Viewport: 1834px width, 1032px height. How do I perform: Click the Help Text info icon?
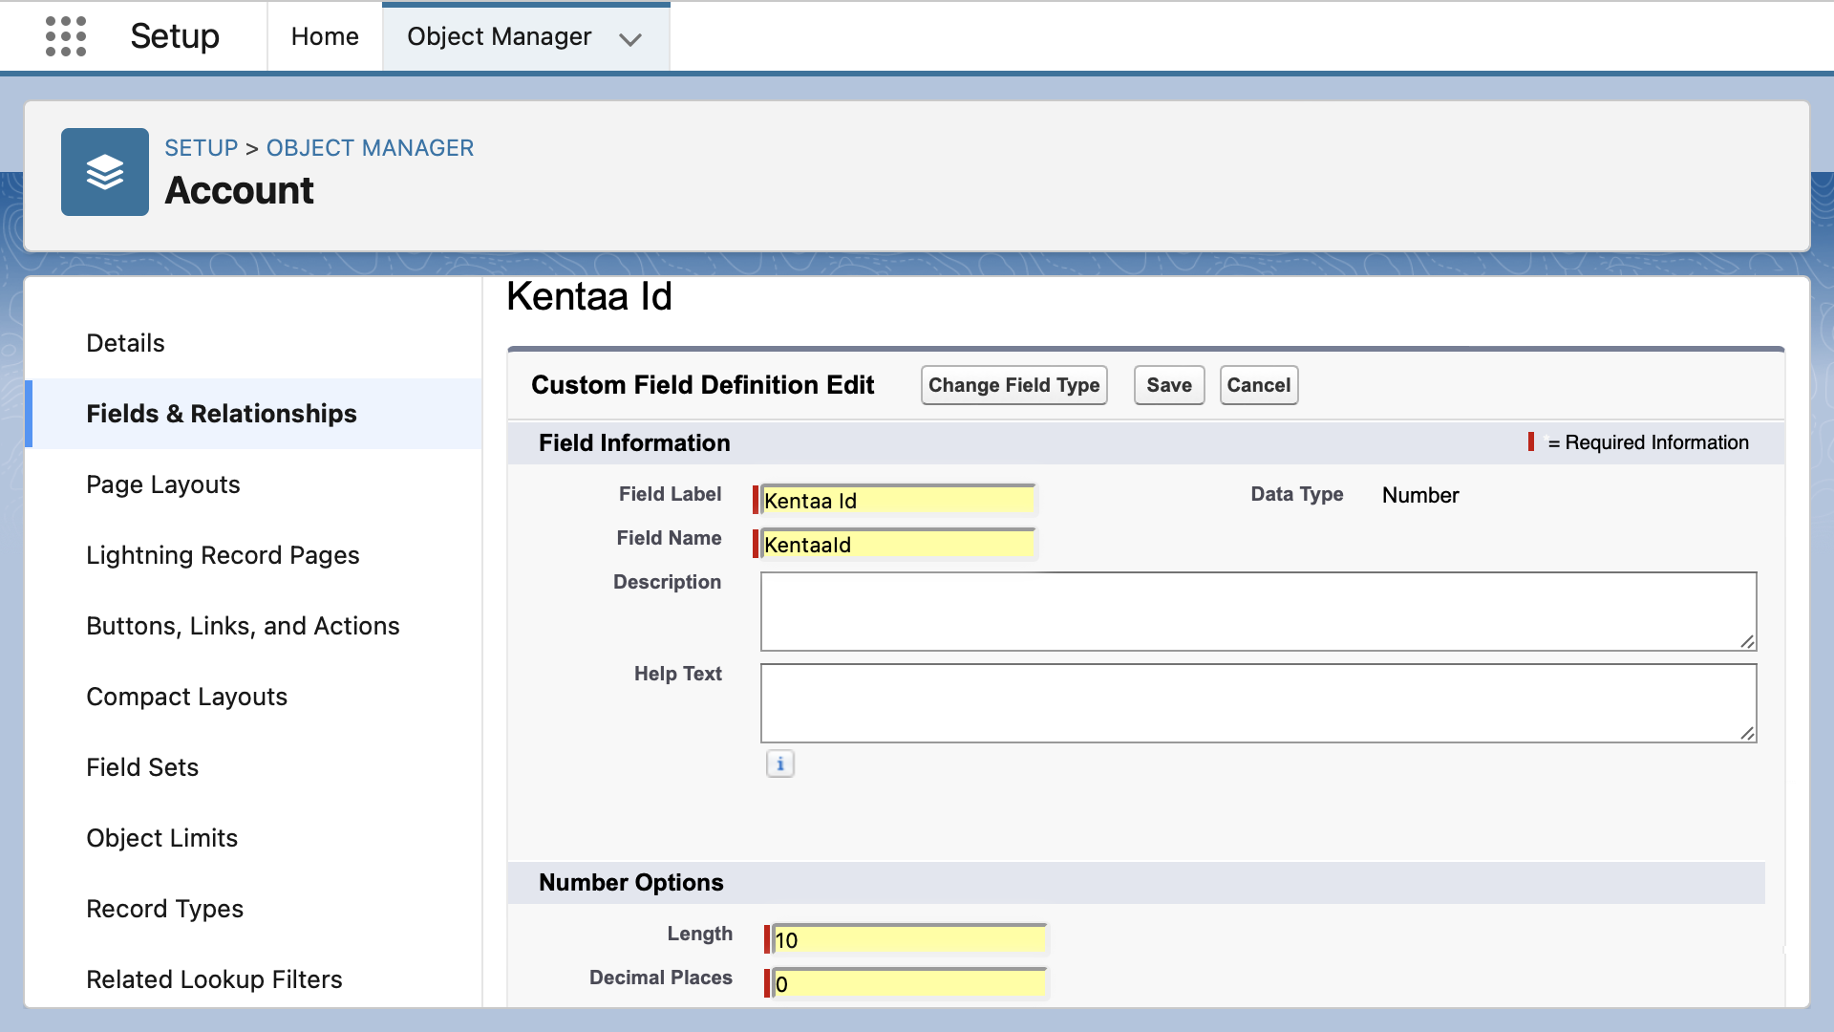click(779, 763)
